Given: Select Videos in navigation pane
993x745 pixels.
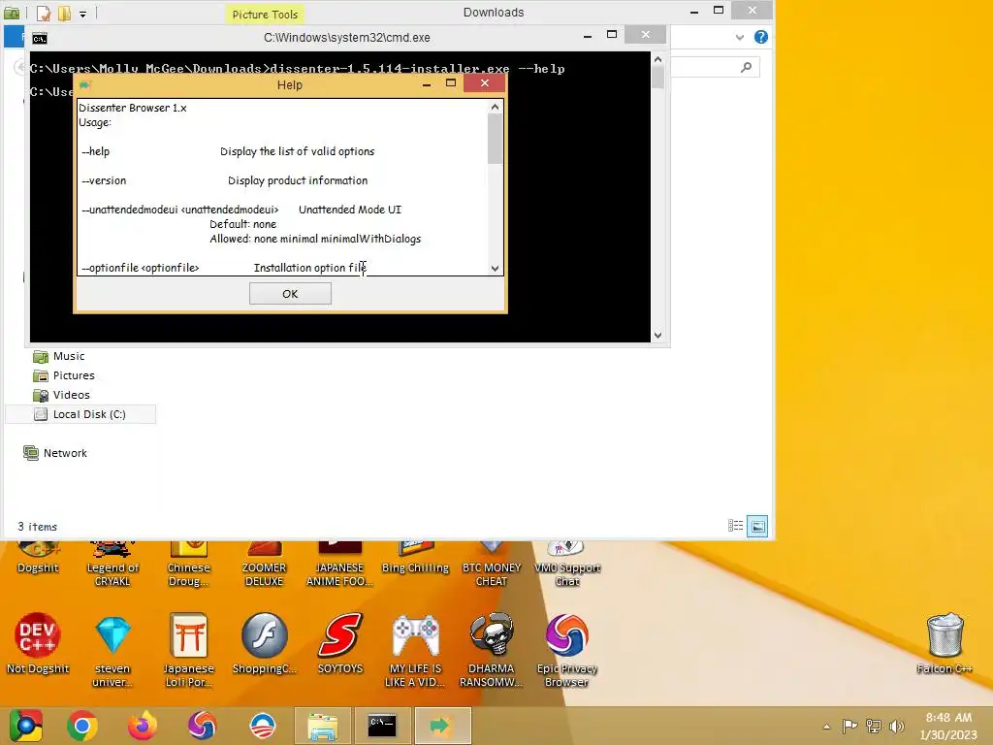Looking at the screenshot, I should point(61,395).
